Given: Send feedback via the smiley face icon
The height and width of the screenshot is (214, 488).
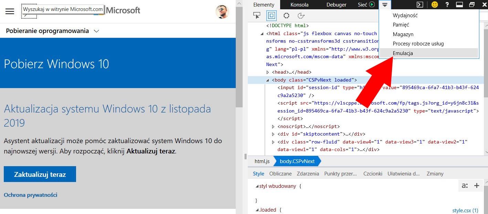Looking at the screenshot, I should point(435,4).
